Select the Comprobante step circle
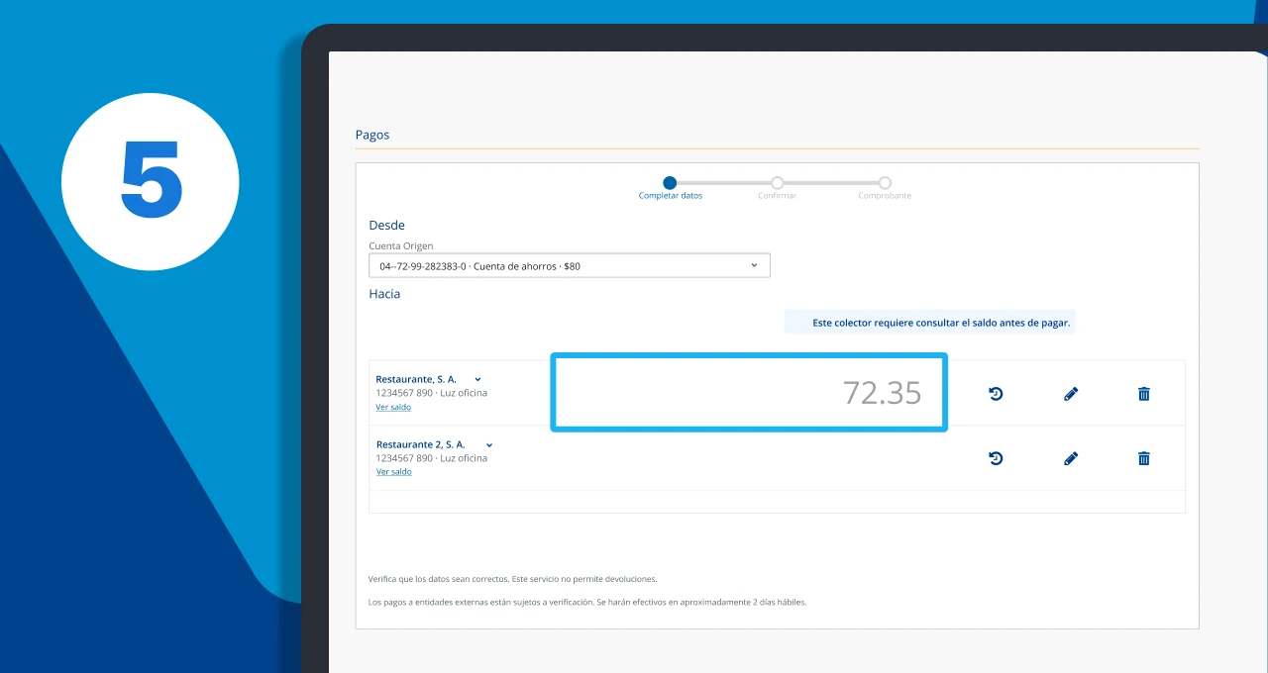 (885, 182)
